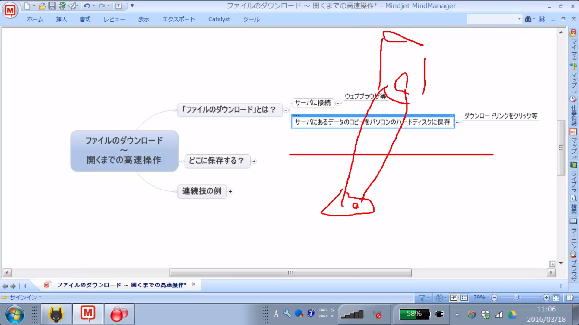Open a file with the folder icon
This screenshot has width=579, height=325.
42,6
